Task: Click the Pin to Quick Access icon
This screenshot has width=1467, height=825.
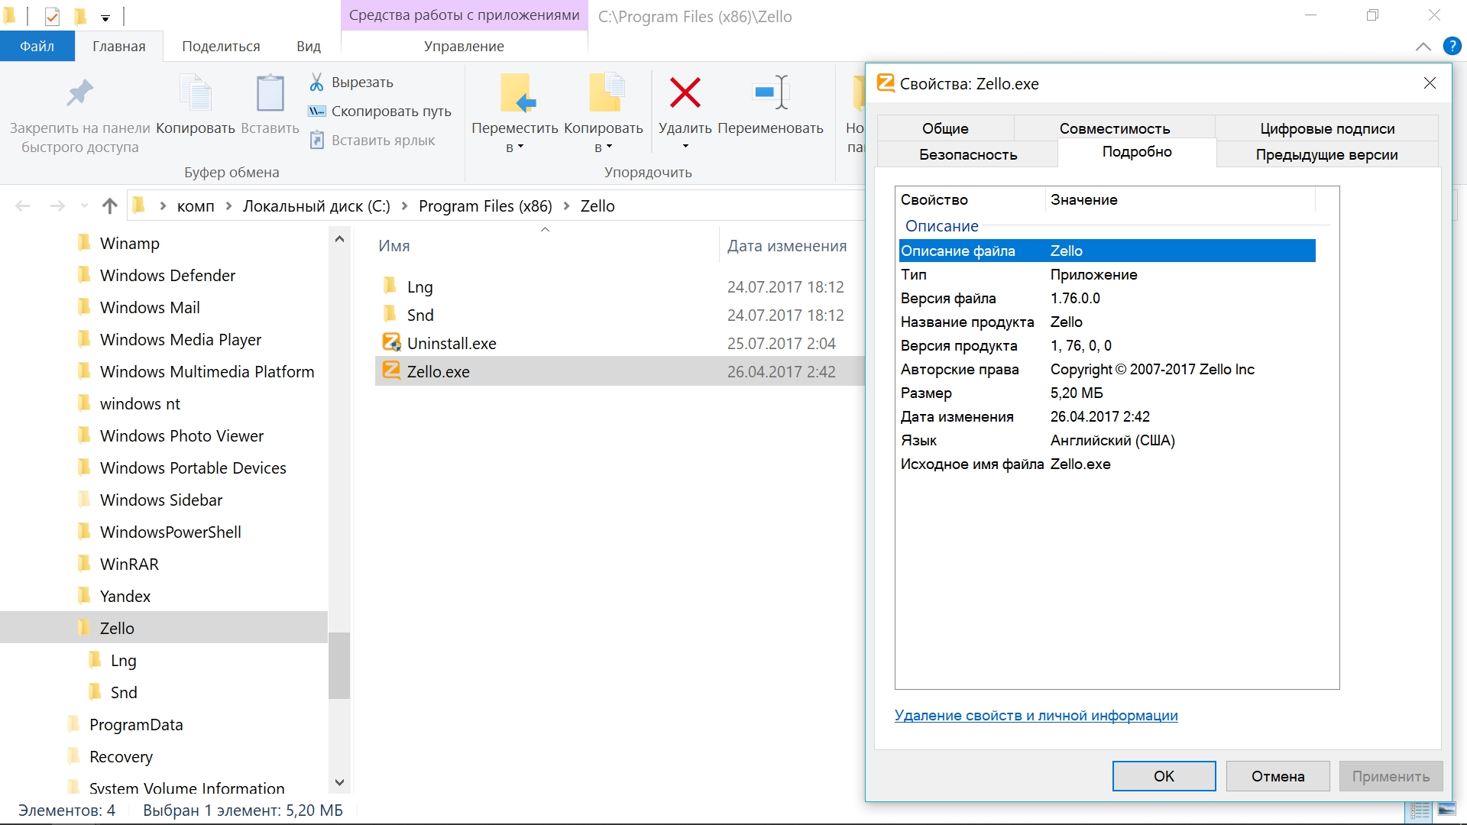Action: 79,93
